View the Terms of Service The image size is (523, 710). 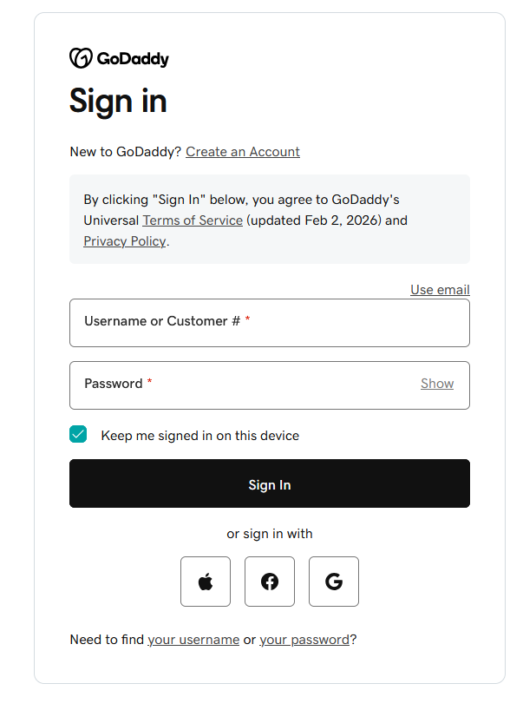pos(193,220)
